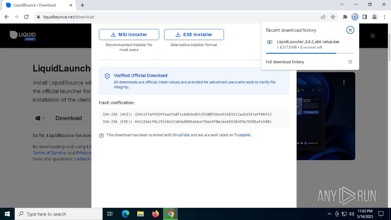The height and width of the screenshot is (220, 391).
Task: Open the Trustpilot link
Action: (242, 135)
